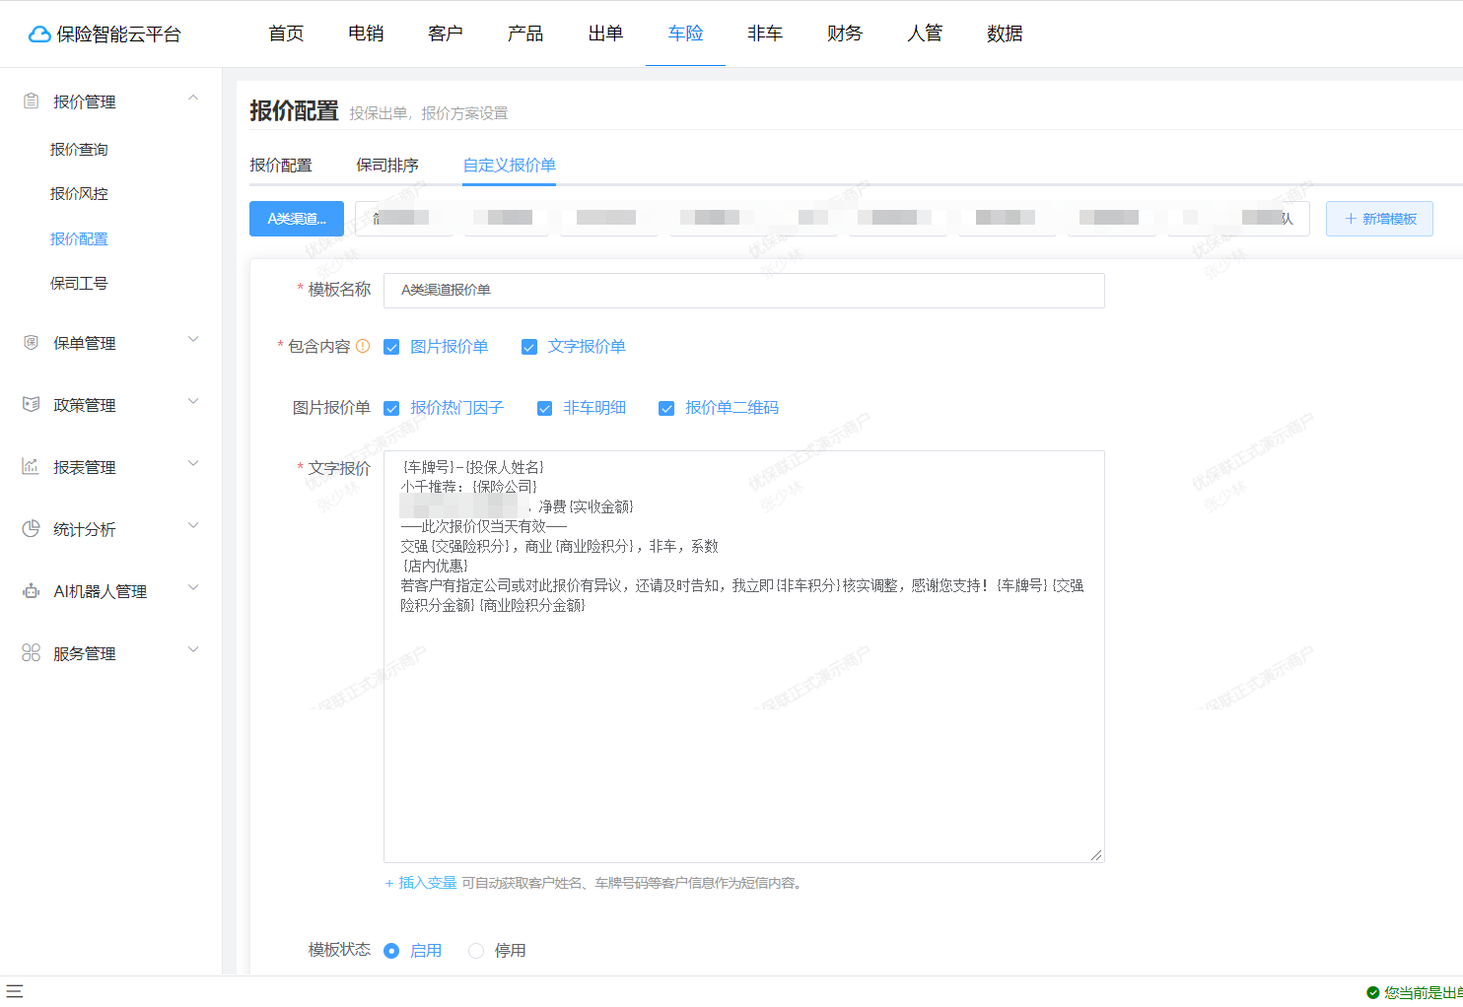The height and width of the screenshot is (1007, 1463).
Task: Click the info icon next to 包含内容
Action: (x=363, y=346)
